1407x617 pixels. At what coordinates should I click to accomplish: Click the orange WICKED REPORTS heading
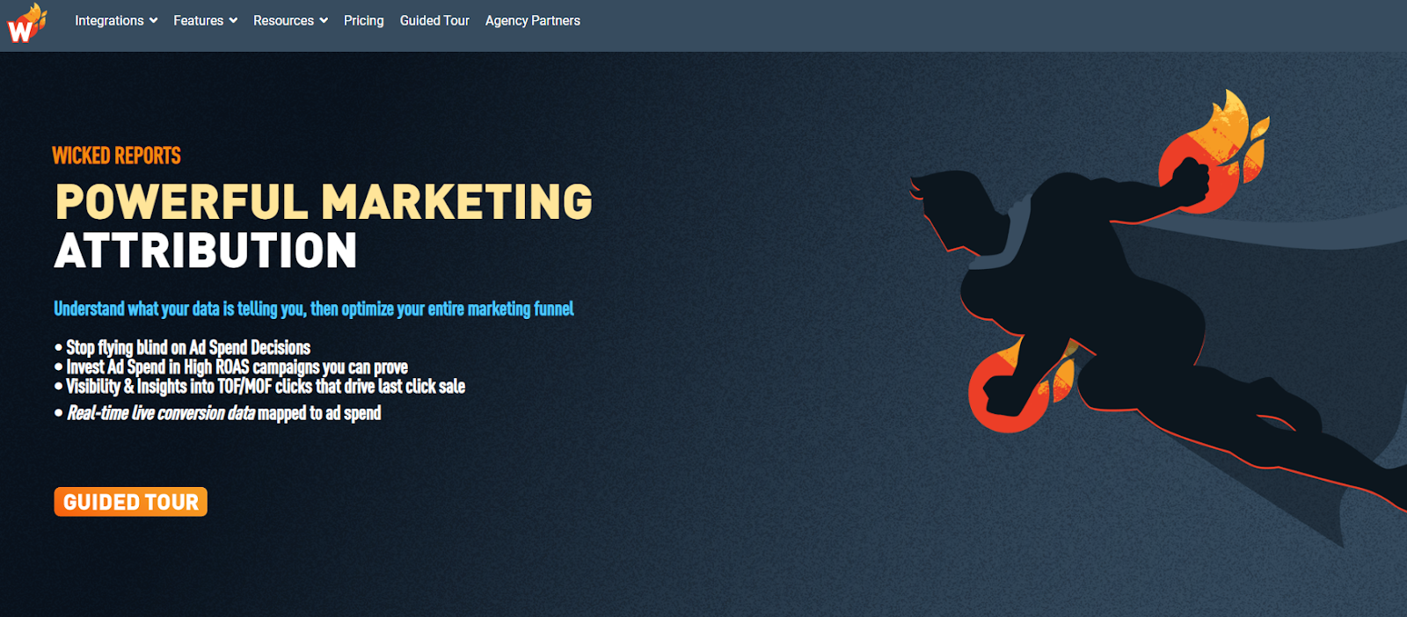(117, 156)
